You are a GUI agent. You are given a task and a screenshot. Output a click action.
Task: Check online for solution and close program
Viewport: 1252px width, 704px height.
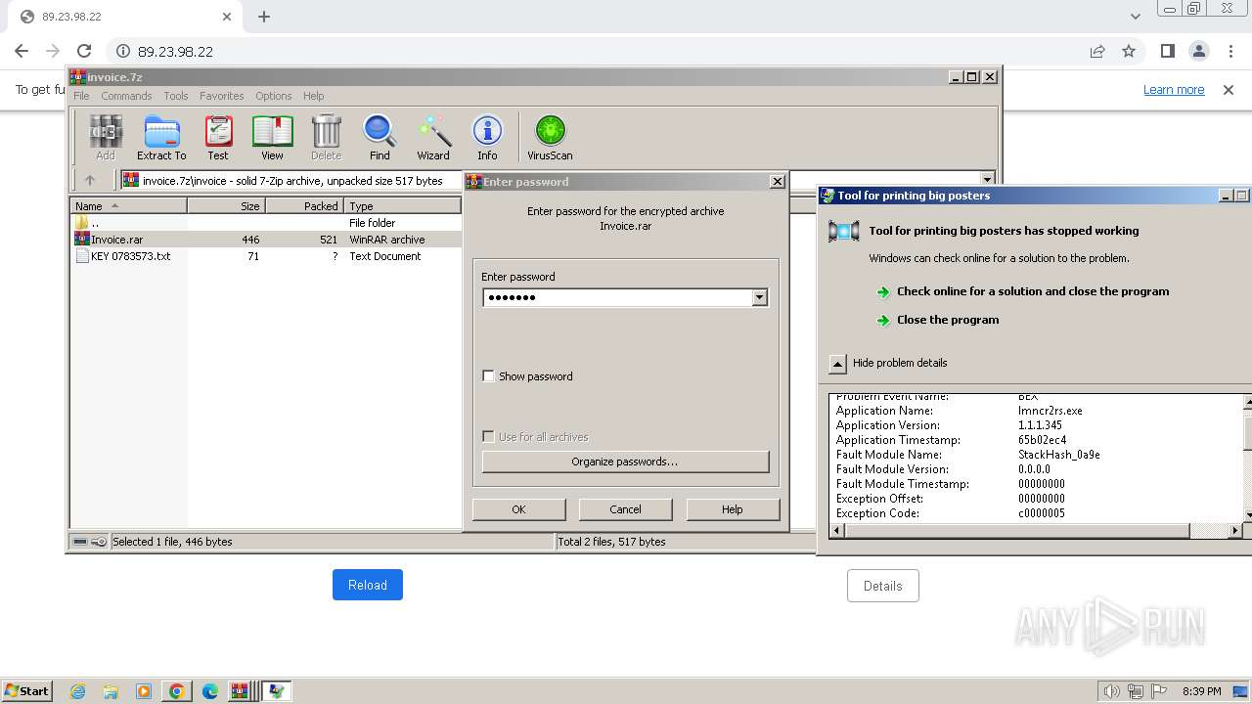pyautogui.click(x=1032, y=291)
